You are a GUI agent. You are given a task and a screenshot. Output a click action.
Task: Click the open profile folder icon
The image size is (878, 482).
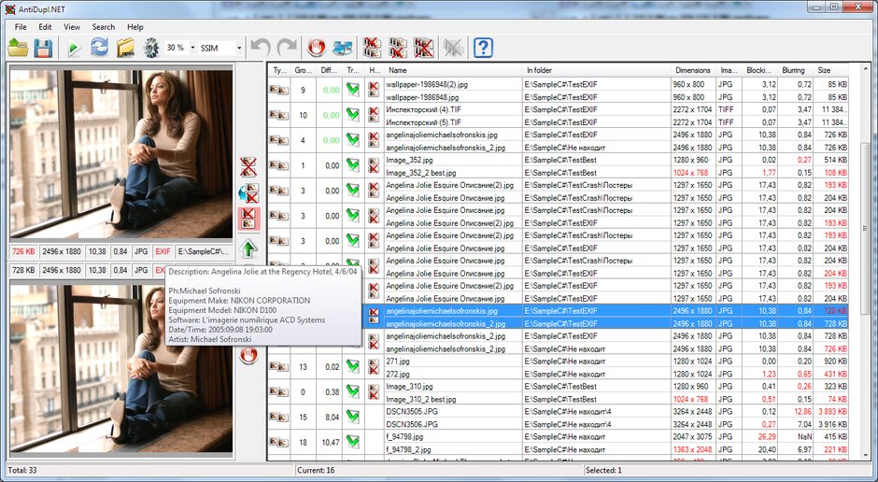tap(18, 48)
